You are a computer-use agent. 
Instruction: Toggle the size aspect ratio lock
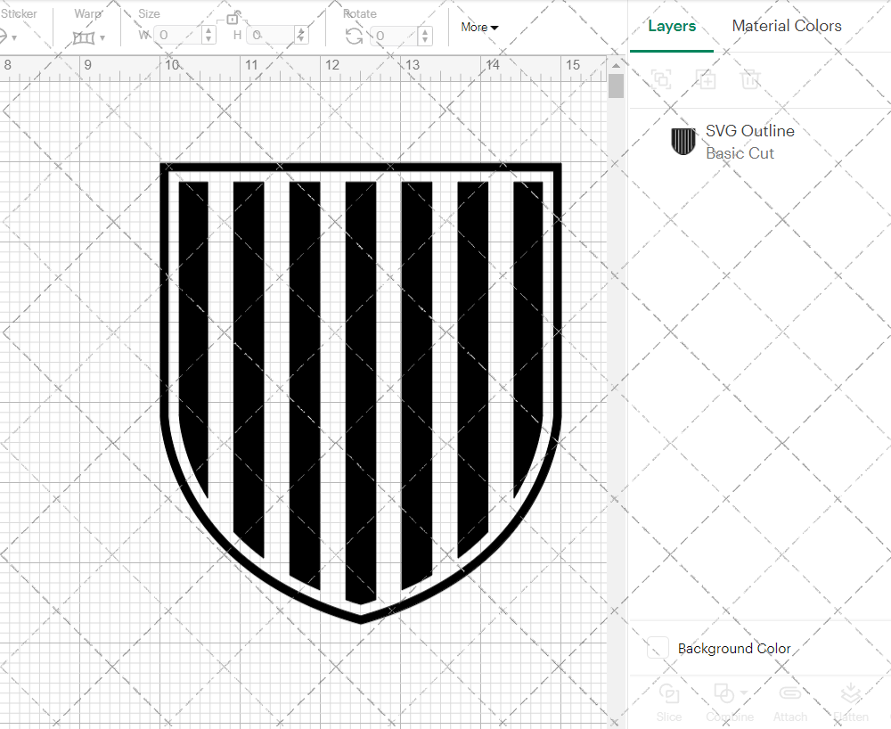tap(233, 18)
